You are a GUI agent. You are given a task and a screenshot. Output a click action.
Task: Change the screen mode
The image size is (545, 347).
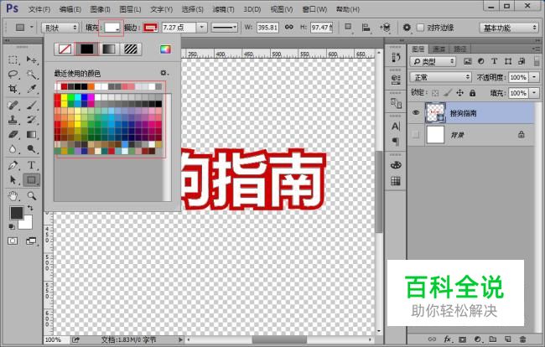31,241
